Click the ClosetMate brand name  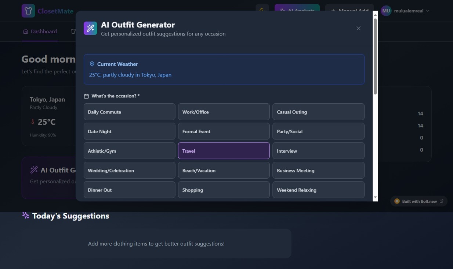pos(55,11)
